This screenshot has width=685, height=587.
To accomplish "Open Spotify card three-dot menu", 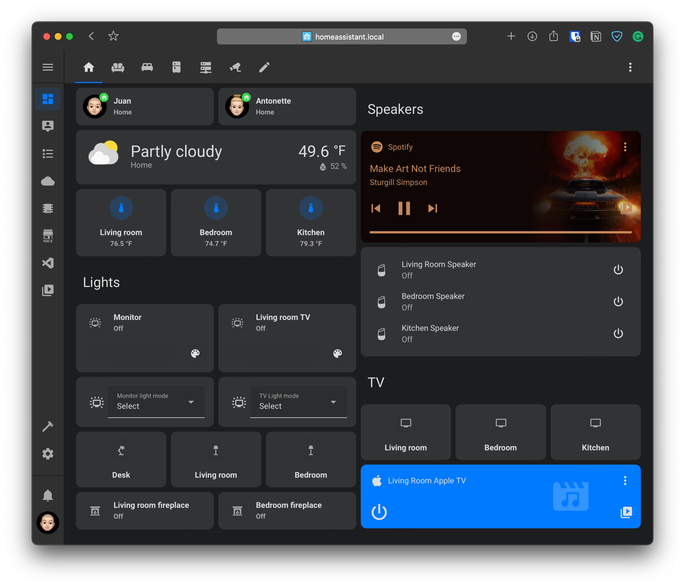I will [x=625, y=147].
